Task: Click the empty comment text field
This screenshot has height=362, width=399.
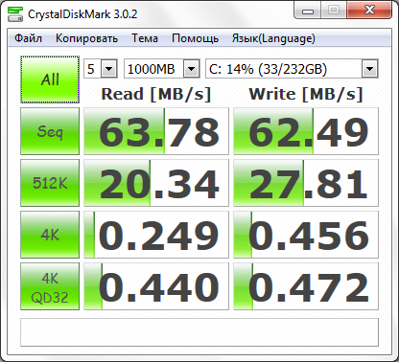Action: click(199, 332)
